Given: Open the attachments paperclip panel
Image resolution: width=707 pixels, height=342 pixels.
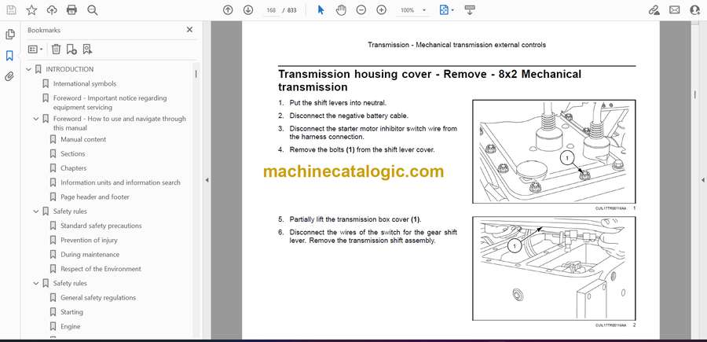Looking at the screenshot, I should tap(9, 77).
